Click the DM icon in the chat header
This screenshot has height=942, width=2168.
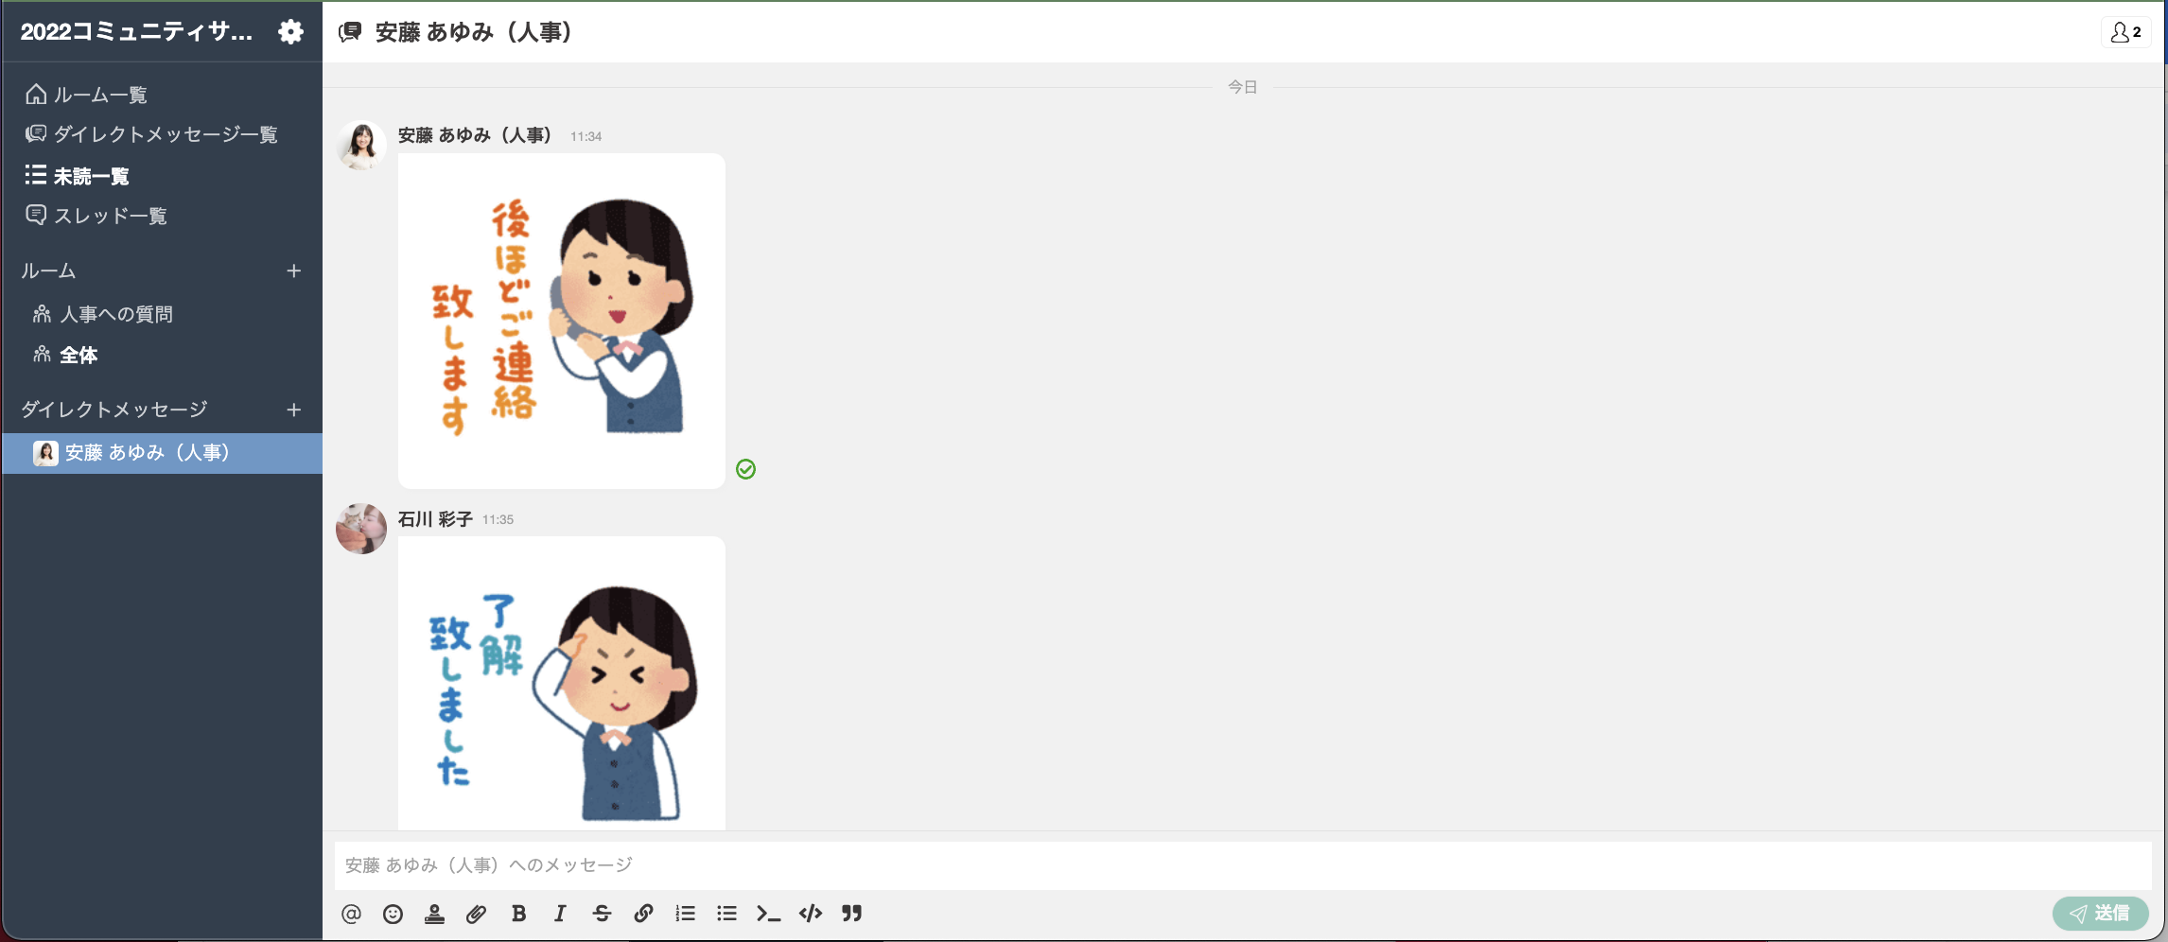coord(350,32)
